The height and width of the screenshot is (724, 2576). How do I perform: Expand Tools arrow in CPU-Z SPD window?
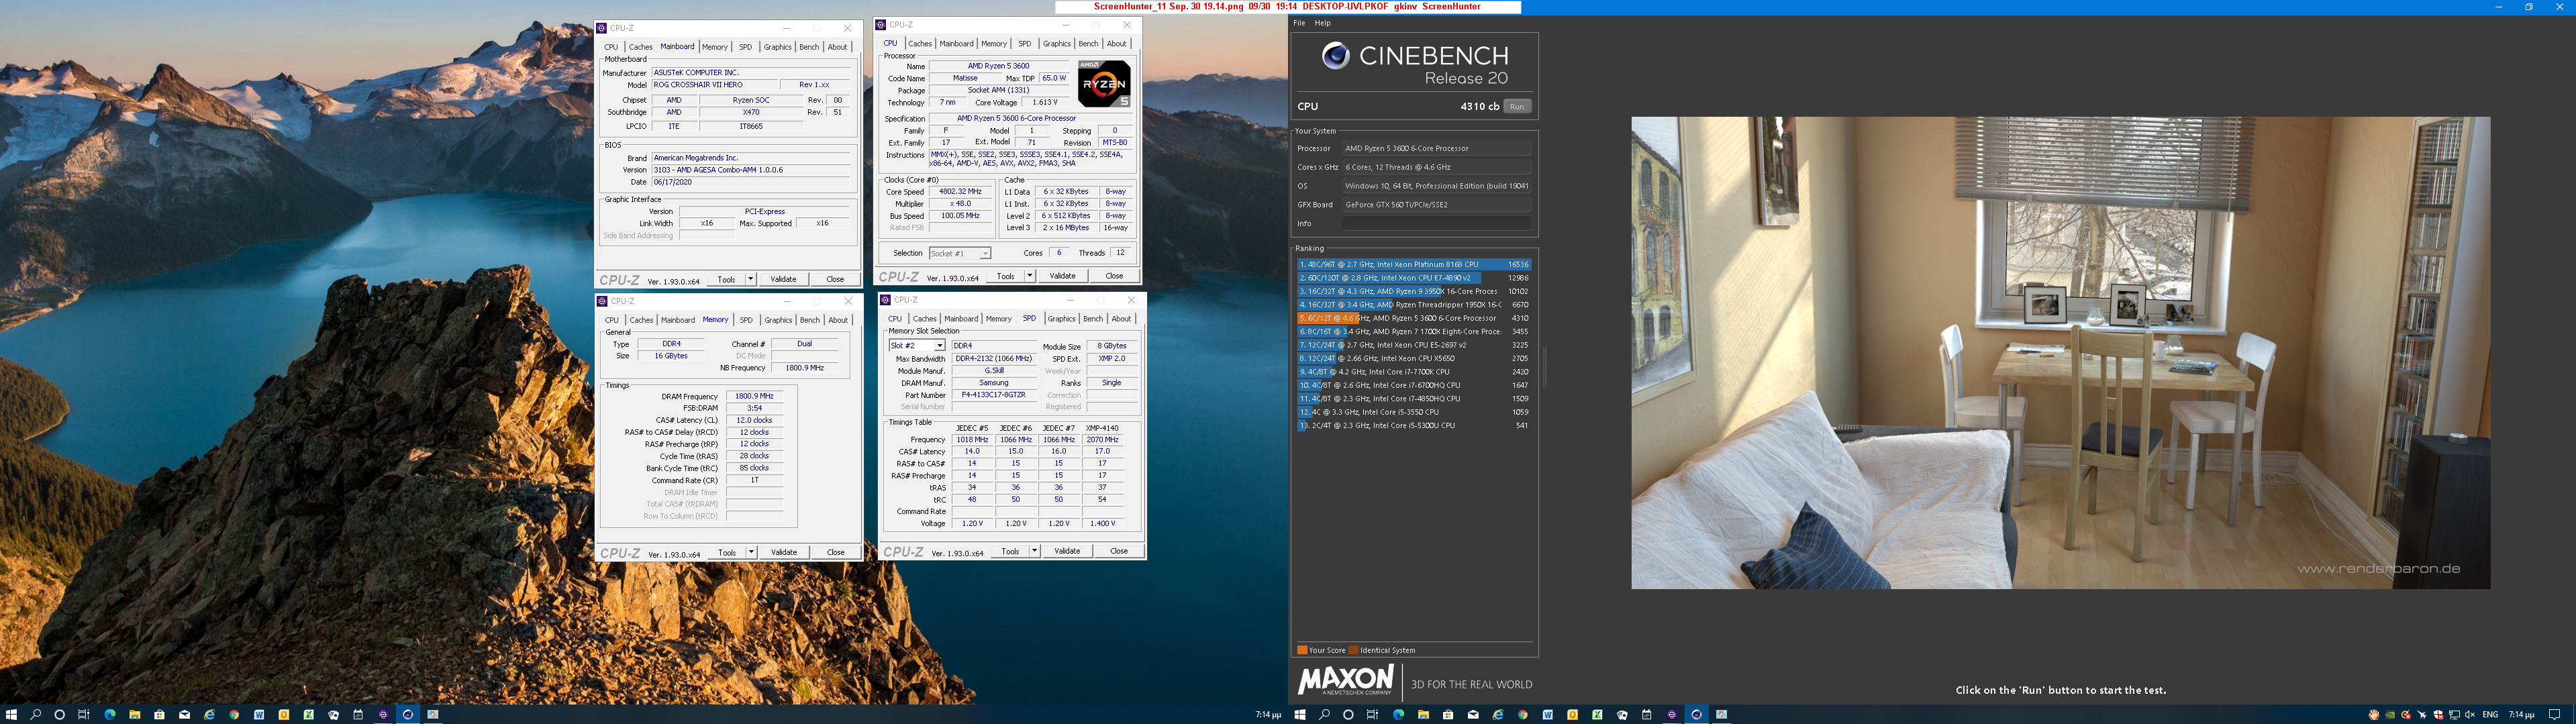click(1034, 551)
